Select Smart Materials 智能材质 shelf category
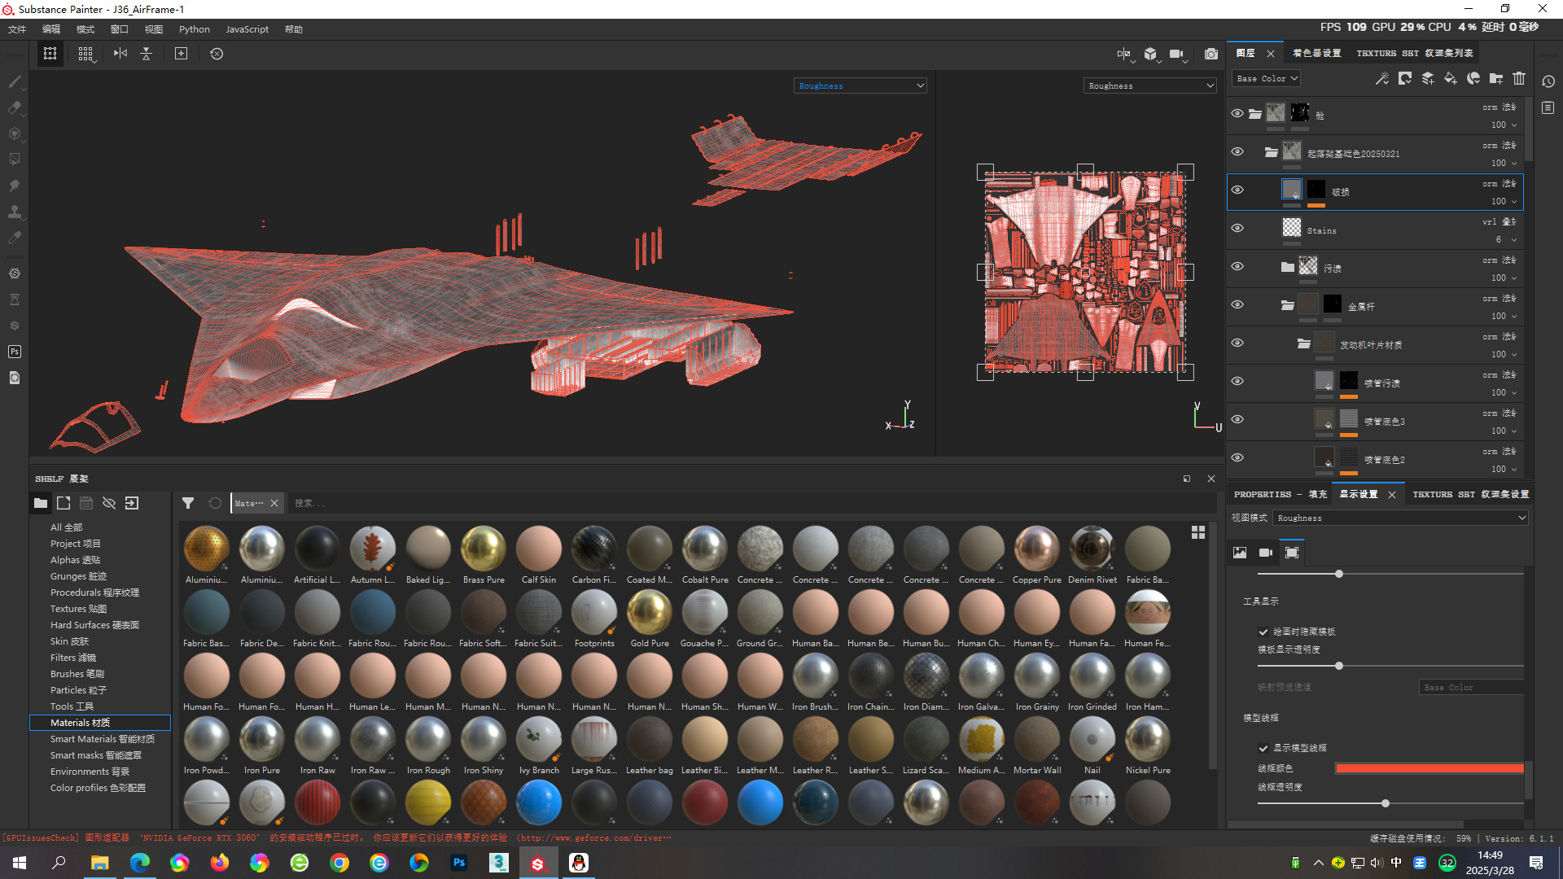Viewport: 1563px width, 879px height. point(102,739)
